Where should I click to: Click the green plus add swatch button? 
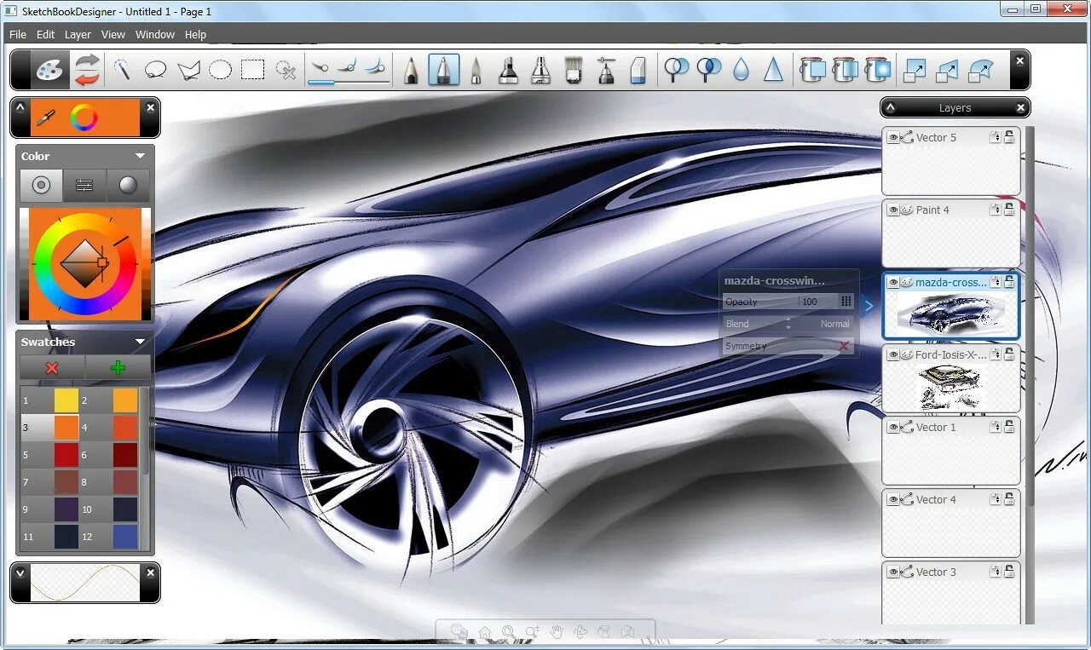(x=118, y=367)
